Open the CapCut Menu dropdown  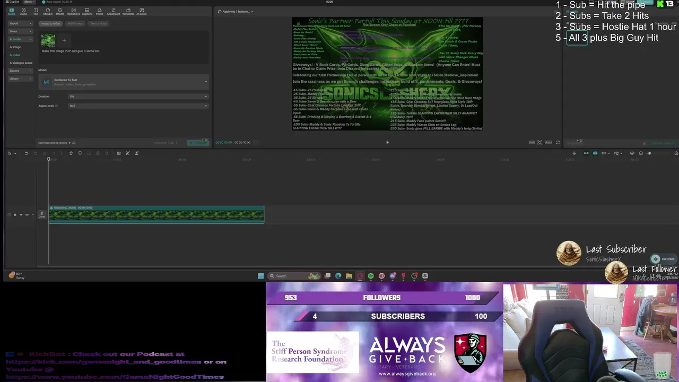tap(28, 2)
